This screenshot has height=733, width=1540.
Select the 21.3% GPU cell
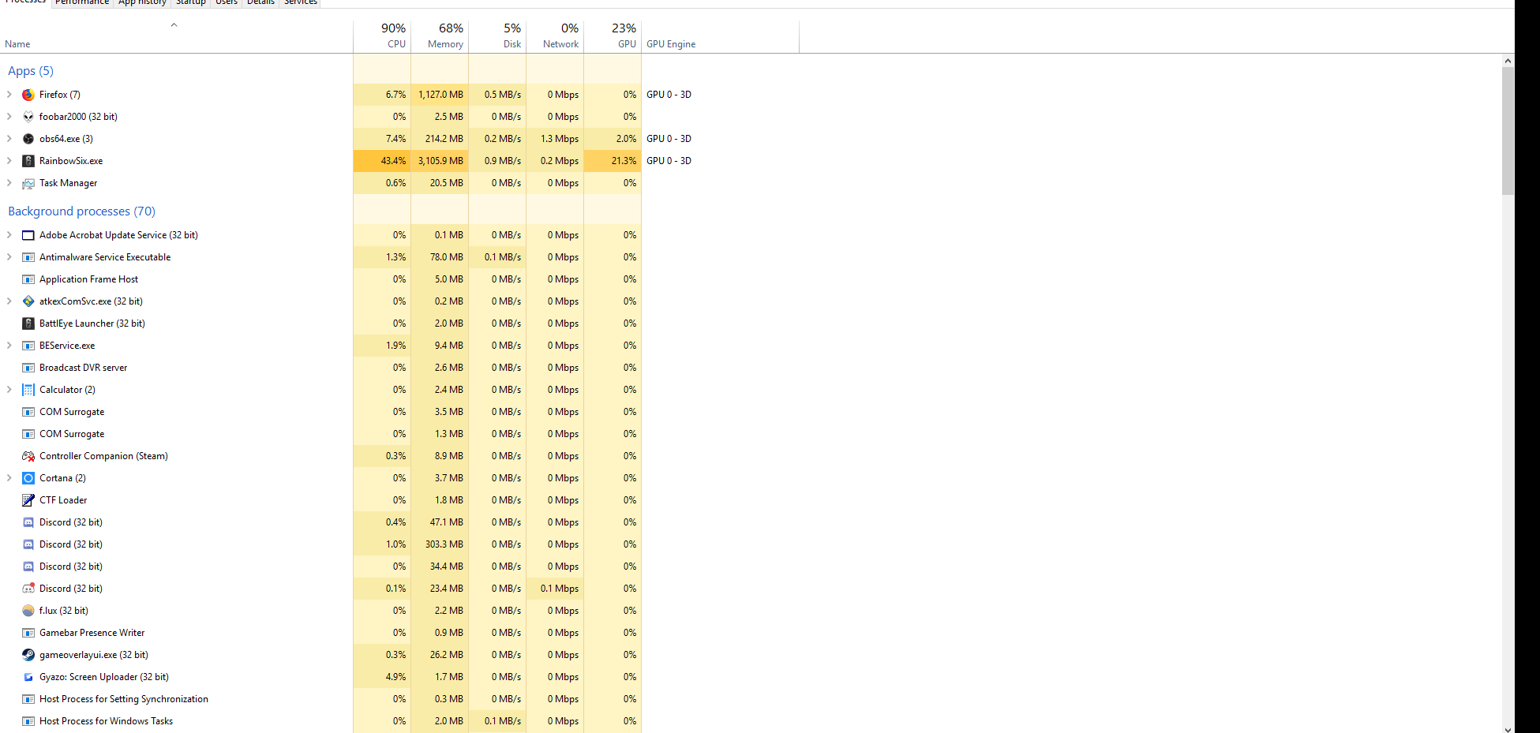coord(613,161)
